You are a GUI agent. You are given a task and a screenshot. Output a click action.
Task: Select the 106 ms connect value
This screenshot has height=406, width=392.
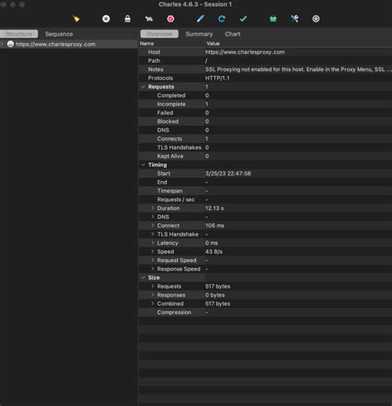pos(214,226)
